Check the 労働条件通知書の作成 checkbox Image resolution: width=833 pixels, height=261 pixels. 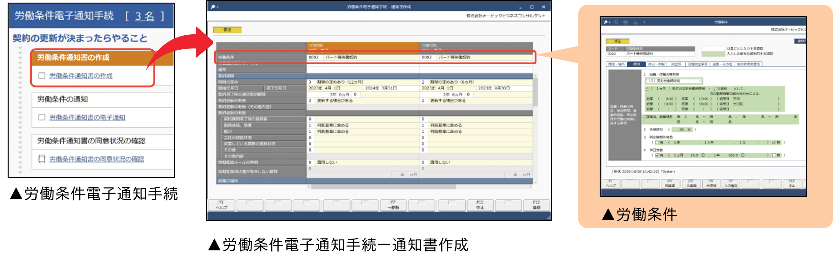pyautogui.click(x=42, y=76)
